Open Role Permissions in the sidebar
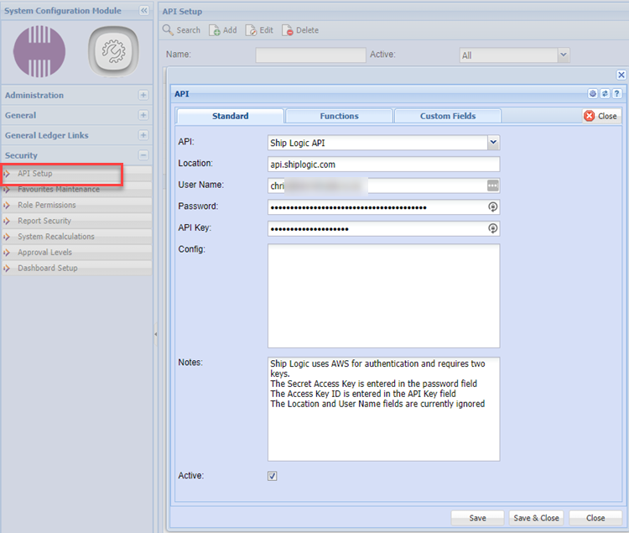This screenshot has width=629, height=533. (x=46, y=205)
